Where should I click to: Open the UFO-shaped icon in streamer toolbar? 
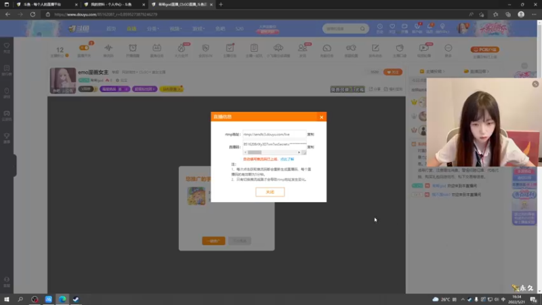point(278,48)
